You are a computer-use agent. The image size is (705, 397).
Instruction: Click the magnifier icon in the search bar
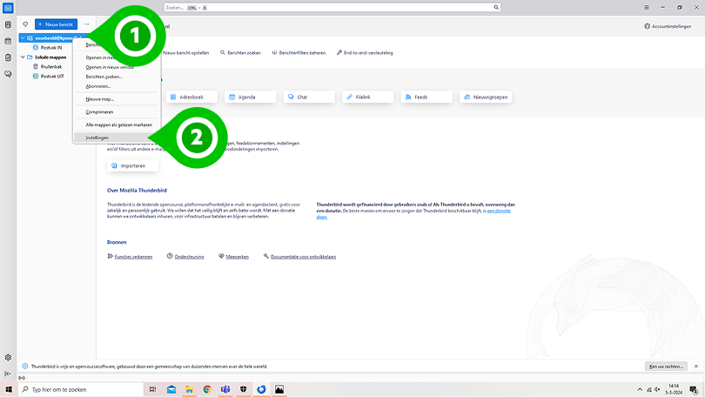point(496,7)
